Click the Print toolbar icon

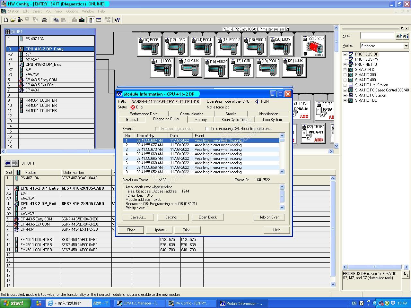[45, 20]
